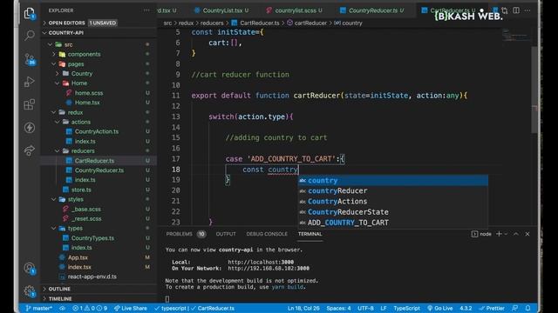
Task: Select 'ADD_COUNTRY_TO_CART' autocomplete suggestion
Action: pos(393,223)
